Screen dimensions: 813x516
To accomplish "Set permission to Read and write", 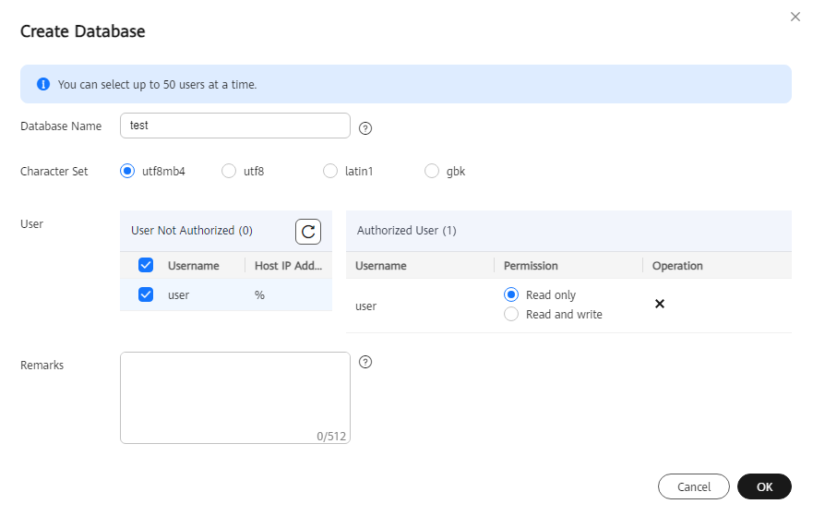I will tap(511, 314).
